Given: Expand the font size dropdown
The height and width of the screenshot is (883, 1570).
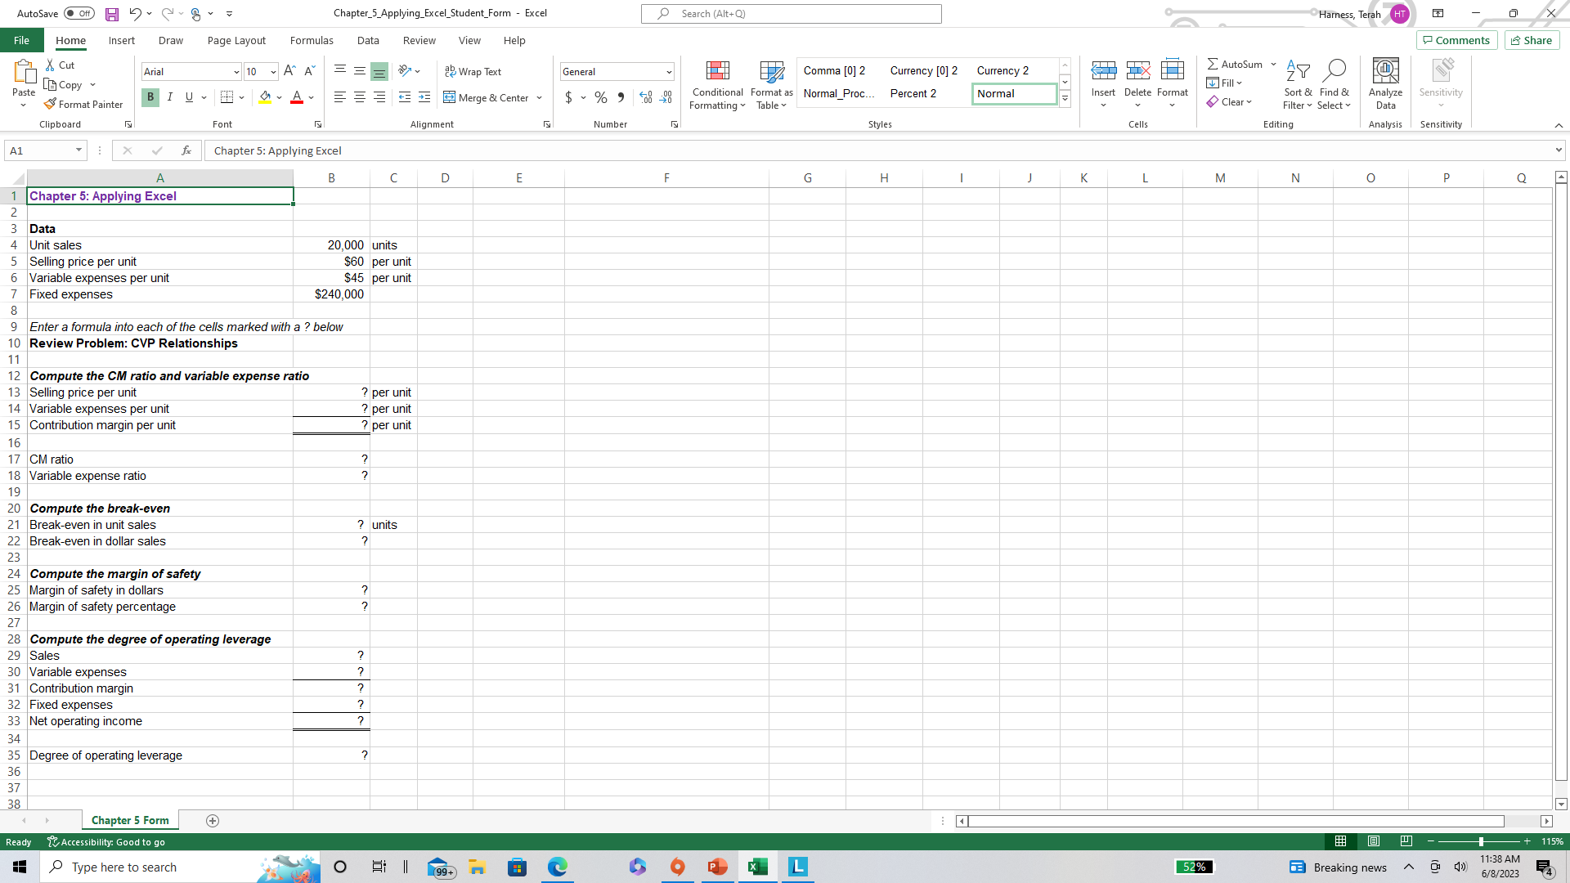Looking at the screenshot, I should [x=273, y=72].
